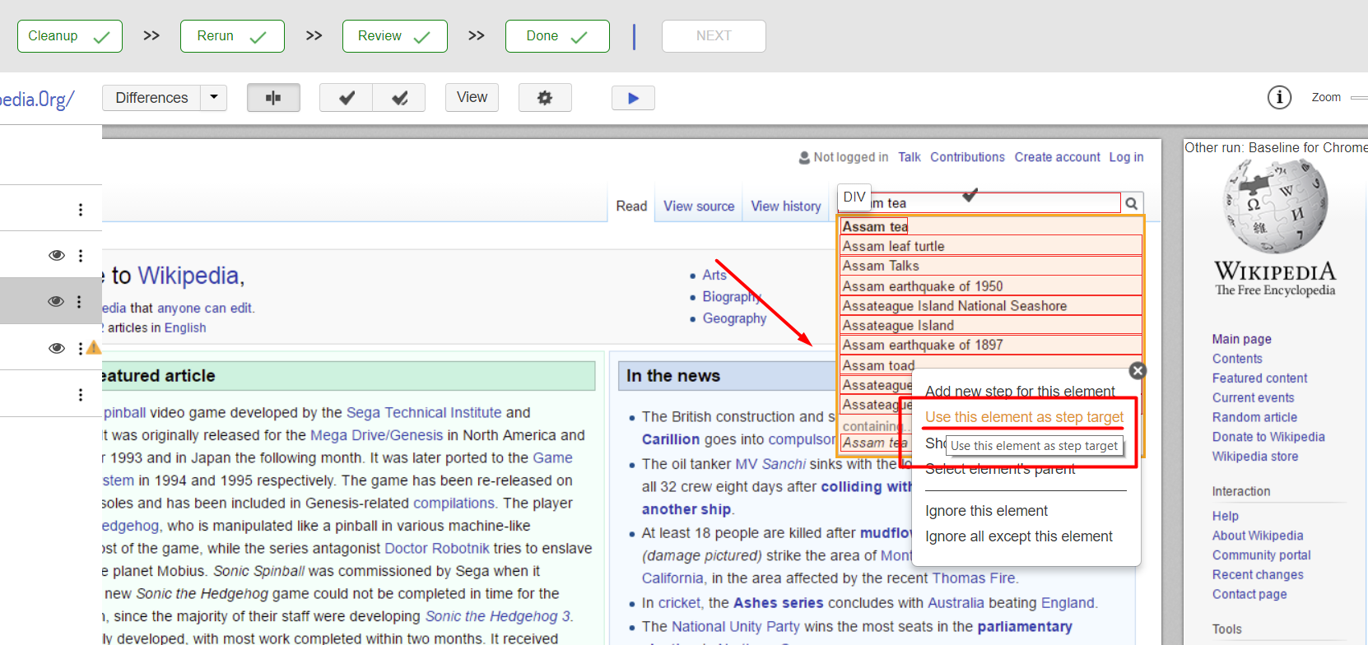Toggle eye icon in the highlighted step row

tap(56, 301)
